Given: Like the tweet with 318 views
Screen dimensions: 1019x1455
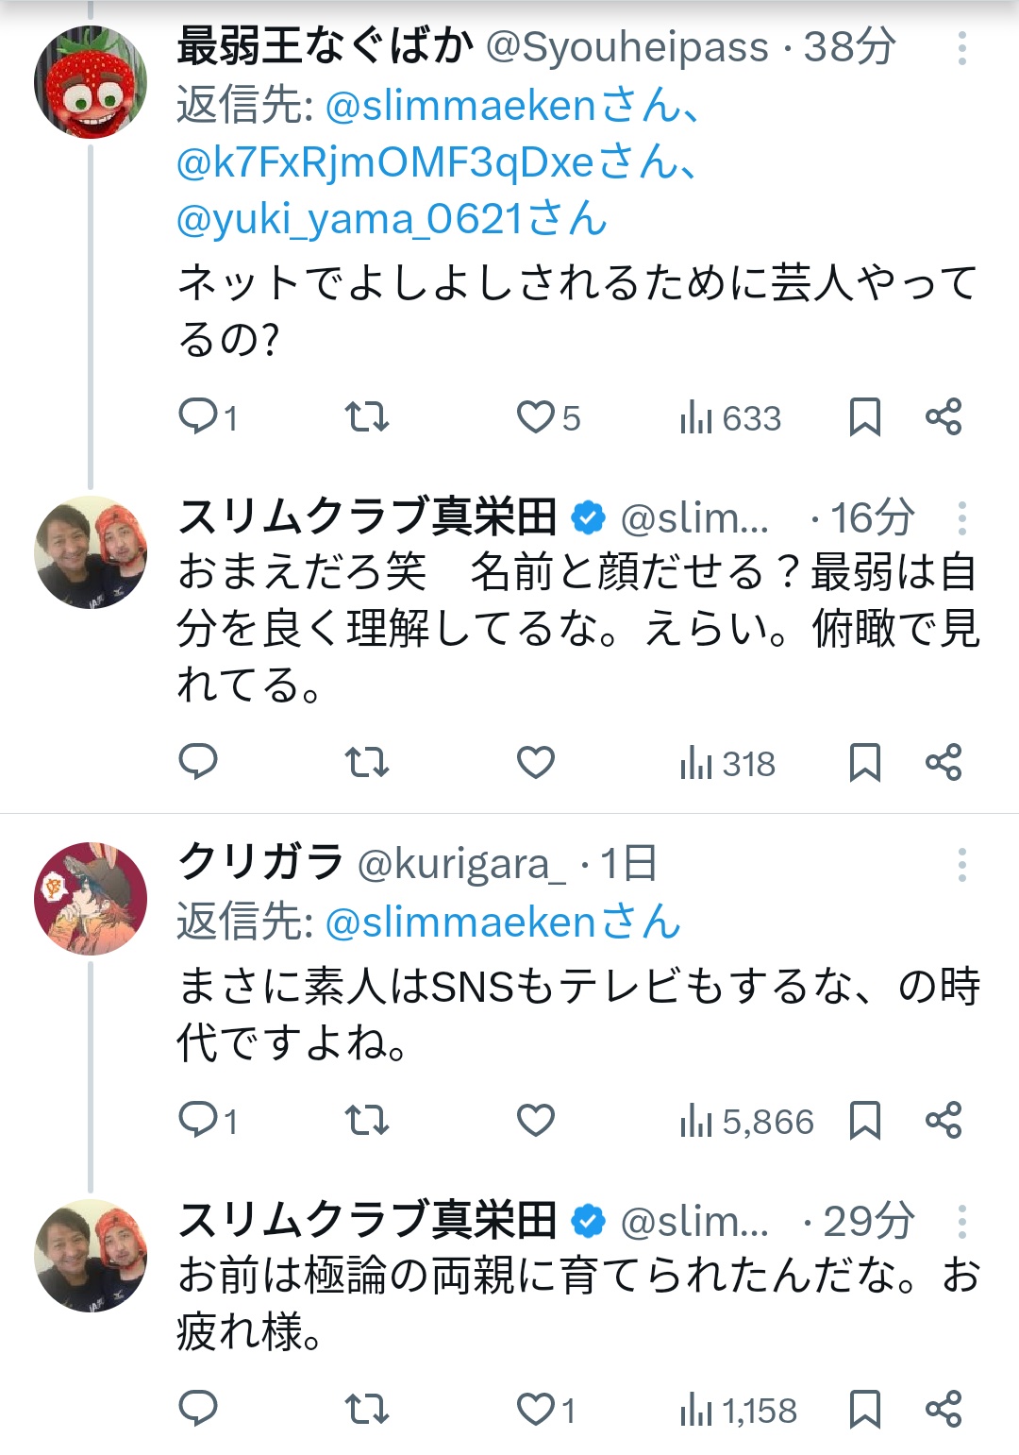Looking at the screenshot, I should pos(536,762).
